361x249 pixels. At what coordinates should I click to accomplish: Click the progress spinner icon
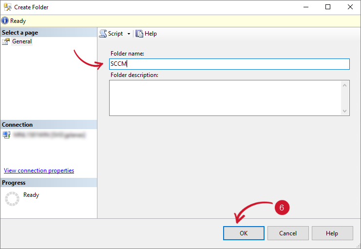12,199
